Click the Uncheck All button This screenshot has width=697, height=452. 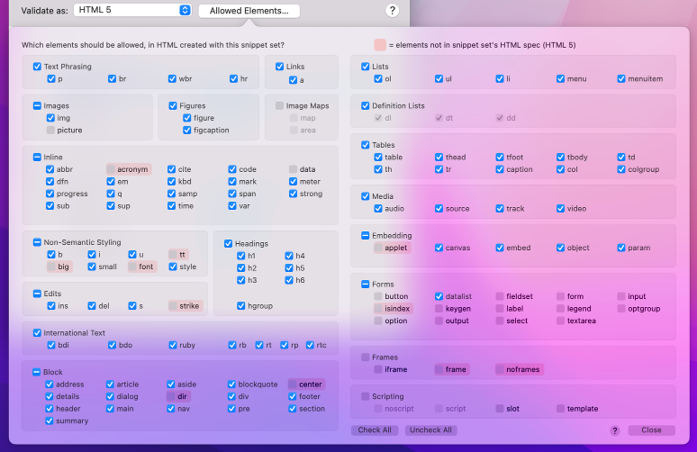pos(430,429)
